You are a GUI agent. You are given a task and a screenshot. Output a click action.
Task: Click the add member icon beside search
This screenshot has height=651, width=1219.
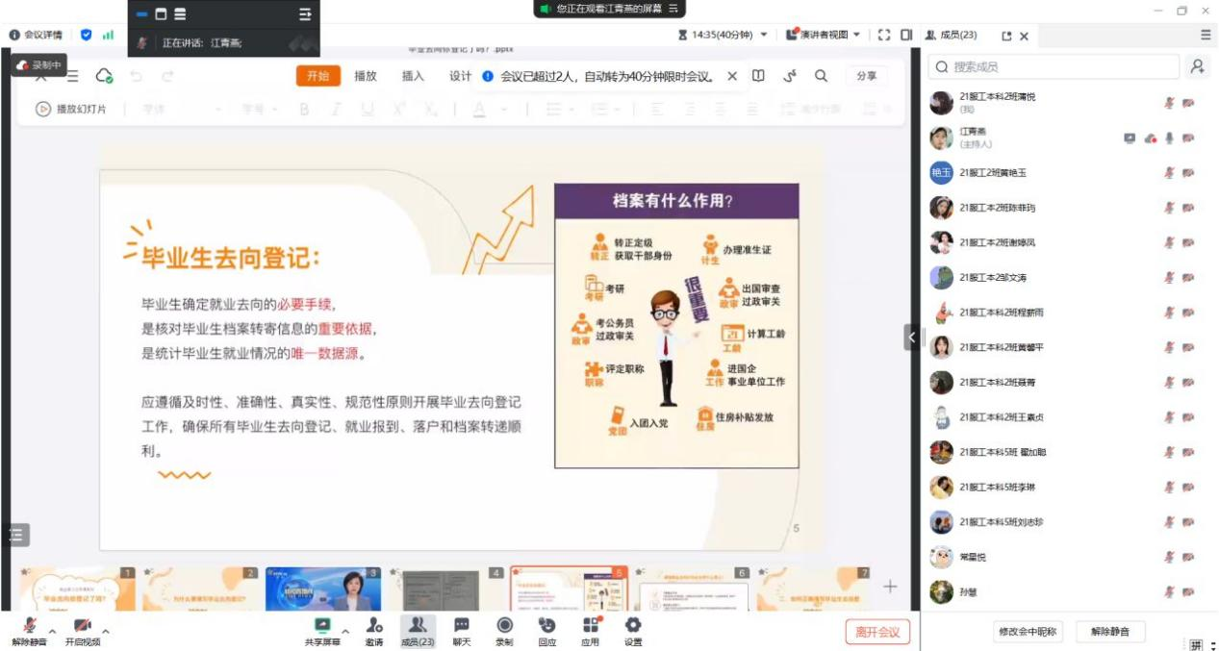[1197, 66]
